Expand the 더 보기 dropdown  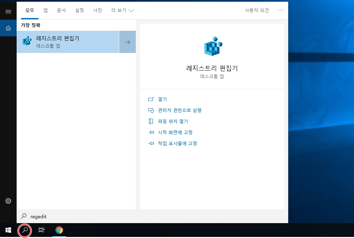click(123, 10)
